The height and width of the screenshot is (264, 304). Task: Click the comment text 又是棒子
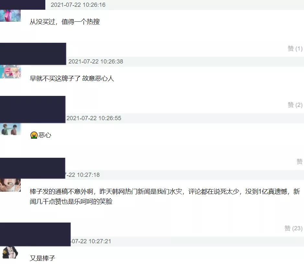(x=42, y=258)
